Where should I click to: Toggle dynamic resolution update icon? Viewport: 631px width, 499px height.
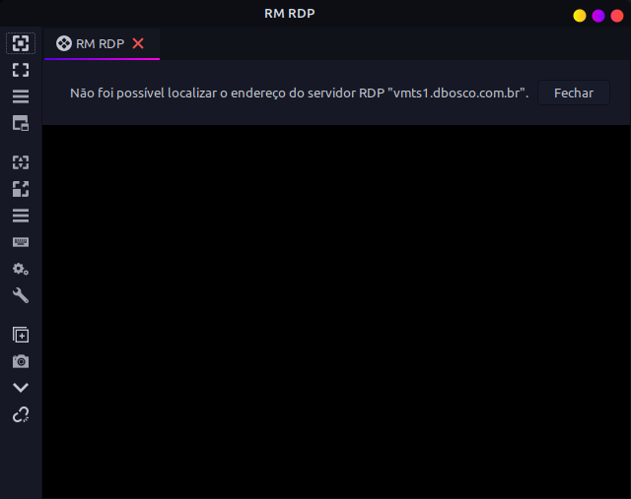21,162
